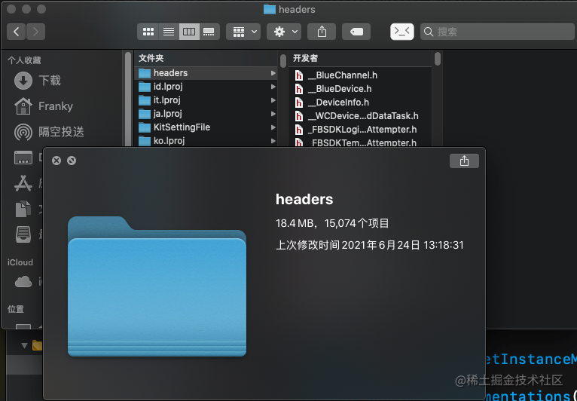Expand it.lproj via its arrow
Viewport: 577px width, 401px height.
pos(273,100)
